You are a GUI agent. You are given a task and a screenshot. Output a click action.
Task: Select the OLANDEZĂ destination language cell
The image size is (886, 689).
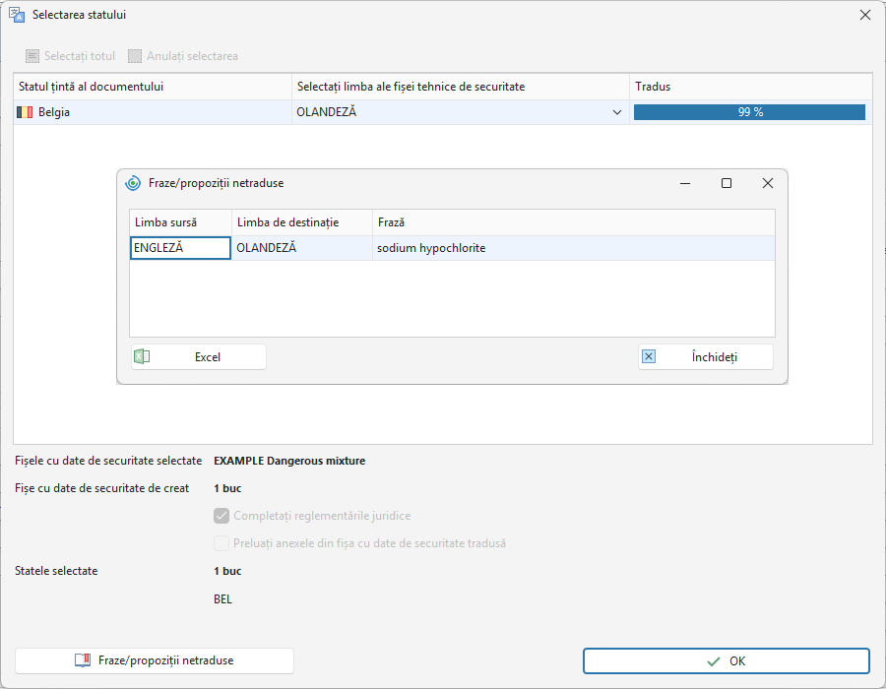click(302, 248)
